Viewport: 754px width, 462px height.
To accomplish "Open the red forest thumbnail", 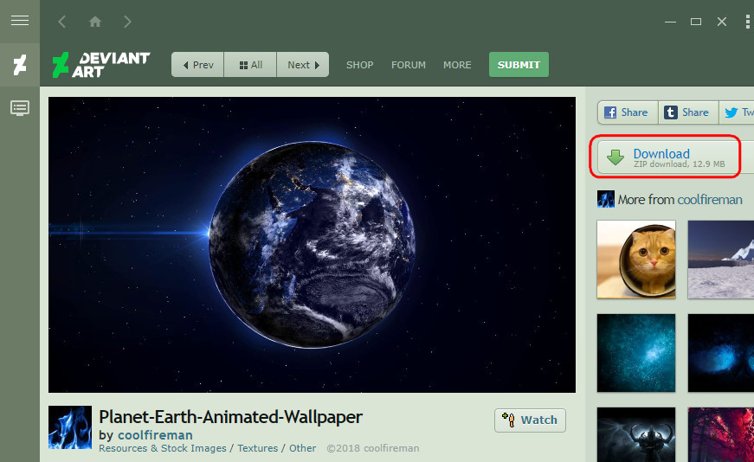I will click(x=721, y=434).
